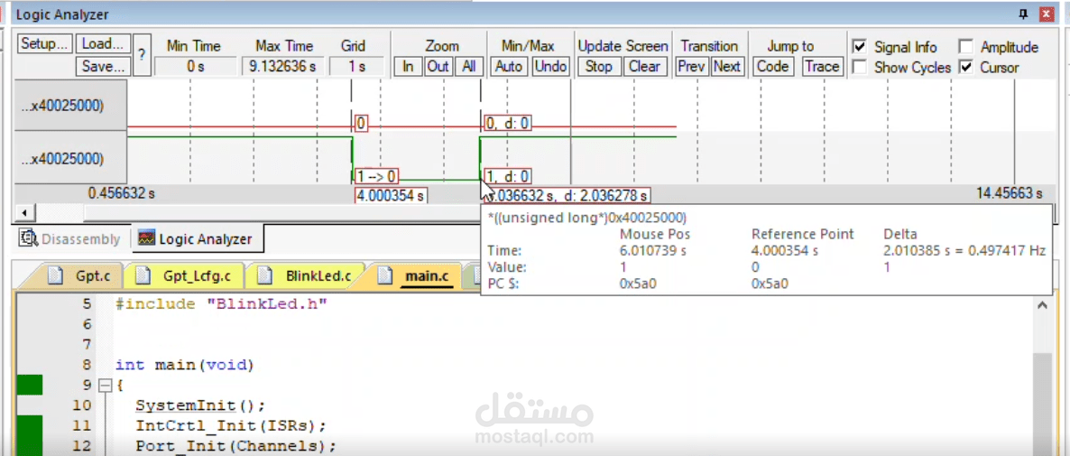Click the Disassembly tab icon
This screenshot has width=1070, height=456.
pyautogui.click(x=29, y=238)
